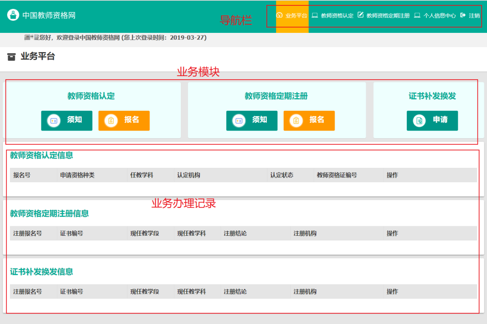Viewport: 487px width, 324px height.
Task: Click the 业务平台 page heading text
Action: [x=38, y=56]
